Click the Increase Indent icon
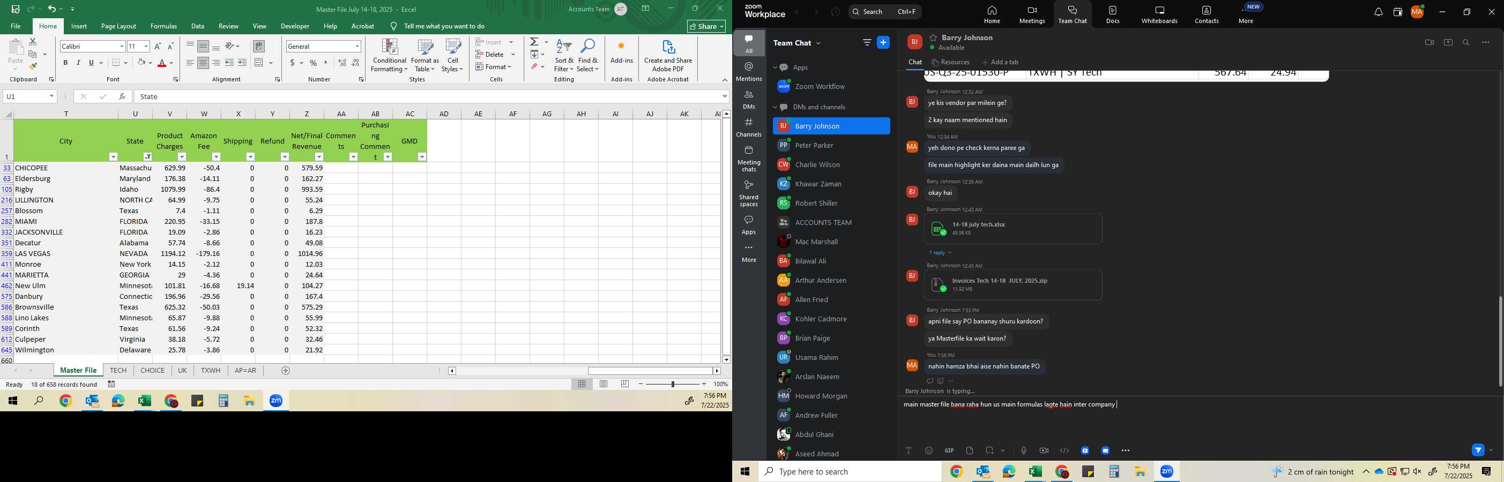This screenshot has width=1504, height=482. (x=242, y=63)
